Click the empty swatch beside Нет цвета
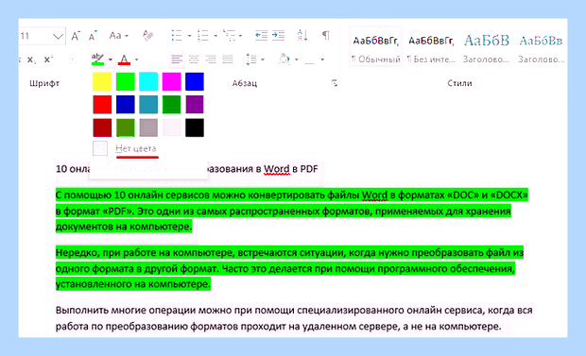Viewport: 586px width, 356px height. coord(100,148)
